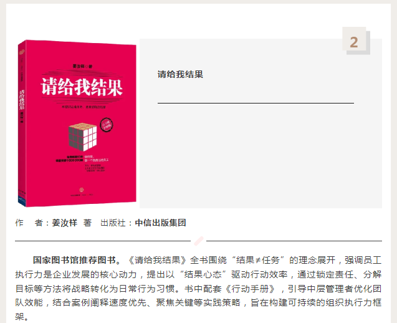Click the book spine on the left edge

pos(22,123)
